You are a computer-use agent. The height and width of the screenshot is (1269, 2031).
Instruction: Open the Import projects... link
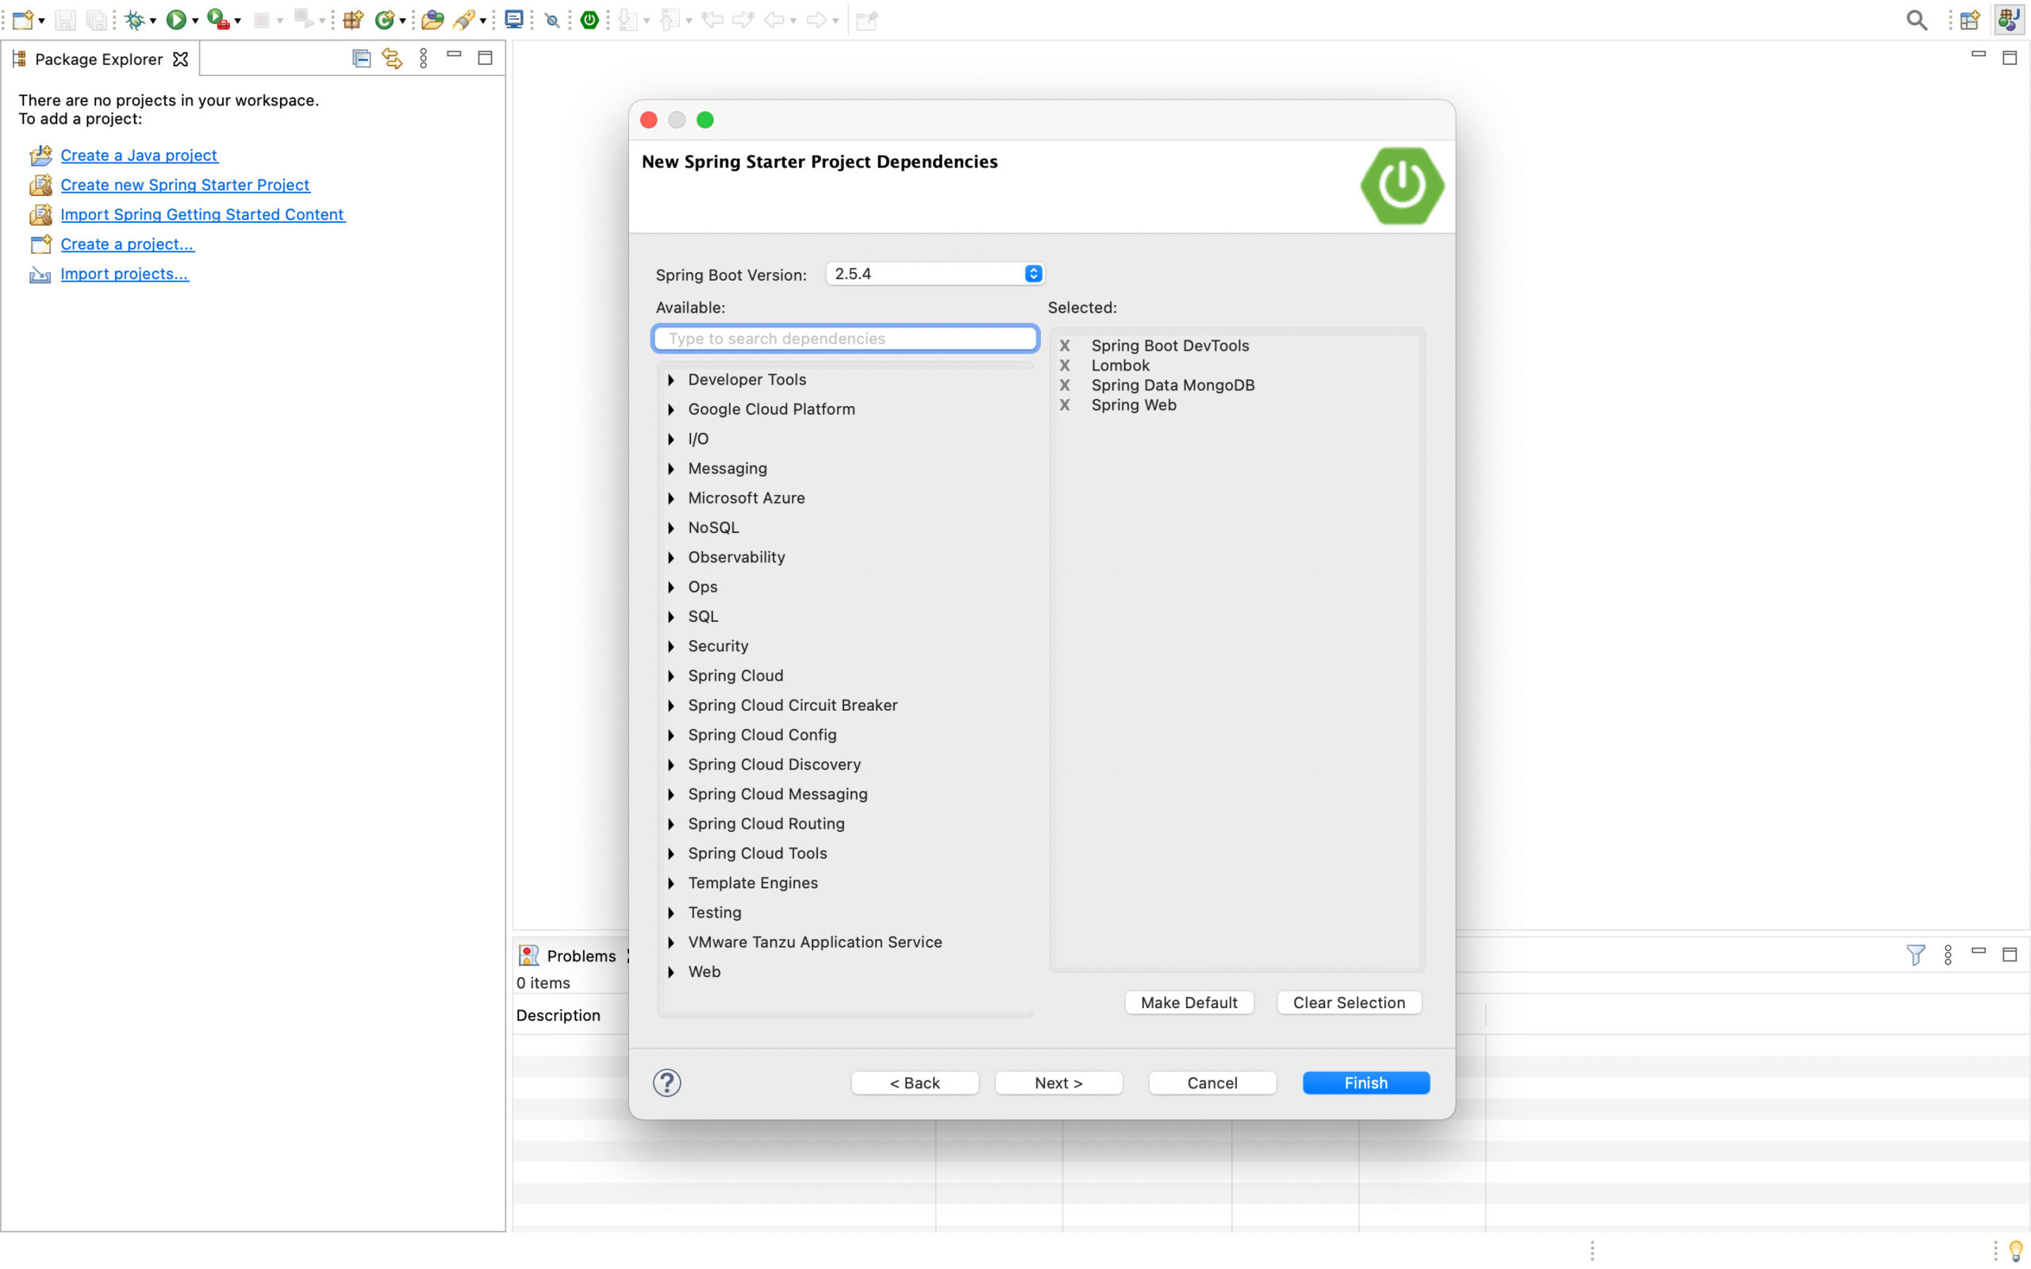pos(125,274)
